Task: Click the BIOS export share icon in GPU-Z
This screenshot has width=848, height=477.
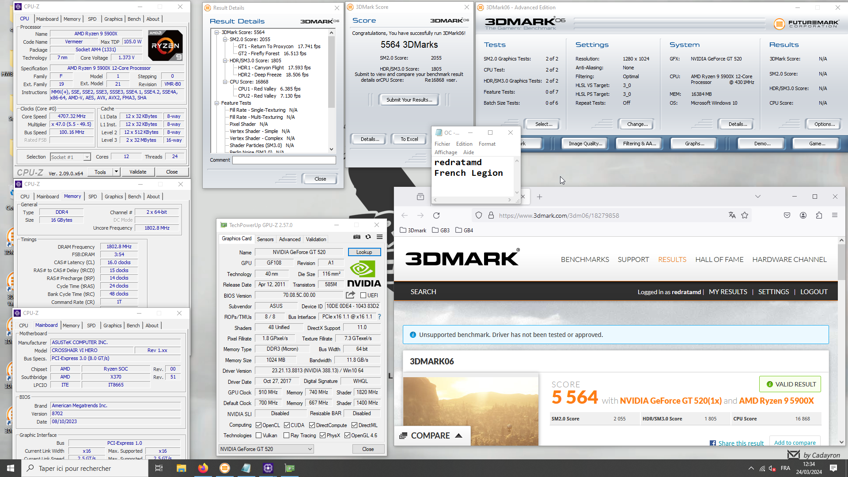Action: coord(350,295)
